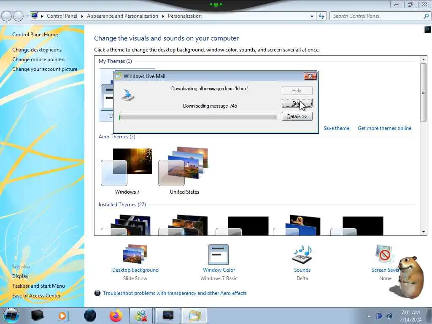This screenshot has width=432, height=324.
Task: Select the third installed theme thumbnail
Action: pyautogui.click(x=242, y=226)
